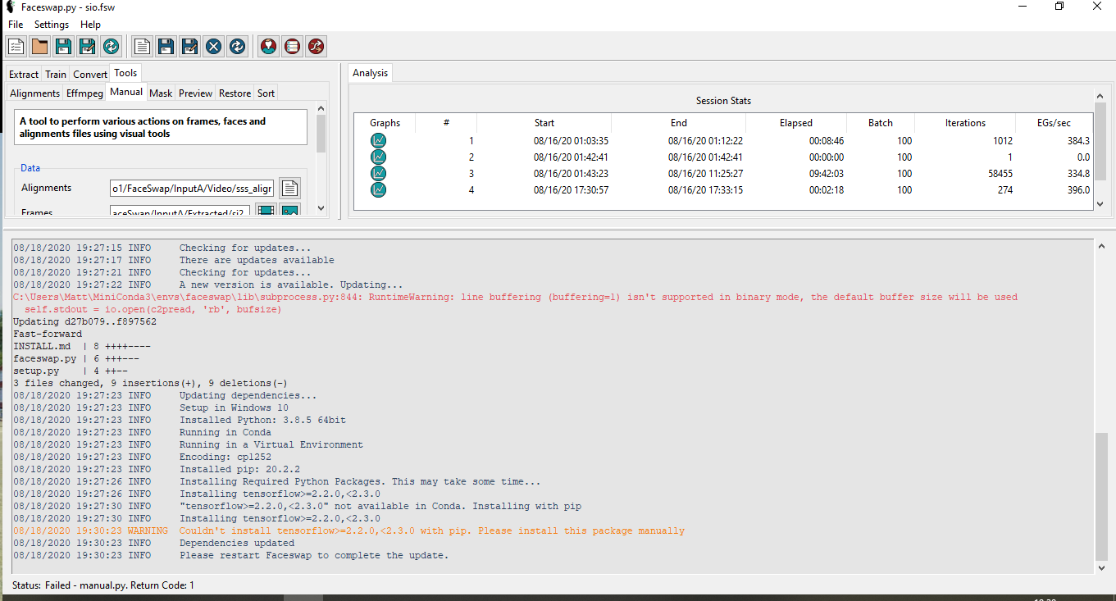This screenshot has width=1116, height=601.
Task: Click teal save-project-as floppy with pencil
Action: pos(87,47)
